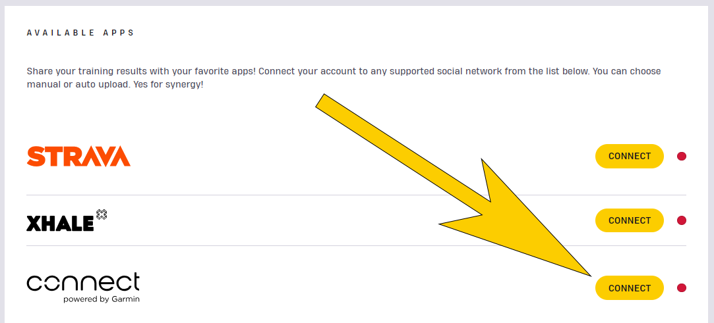Click the tail end of yellow arrow
The width and height of the screenshot is (714, 323).
tap(320, 101)
